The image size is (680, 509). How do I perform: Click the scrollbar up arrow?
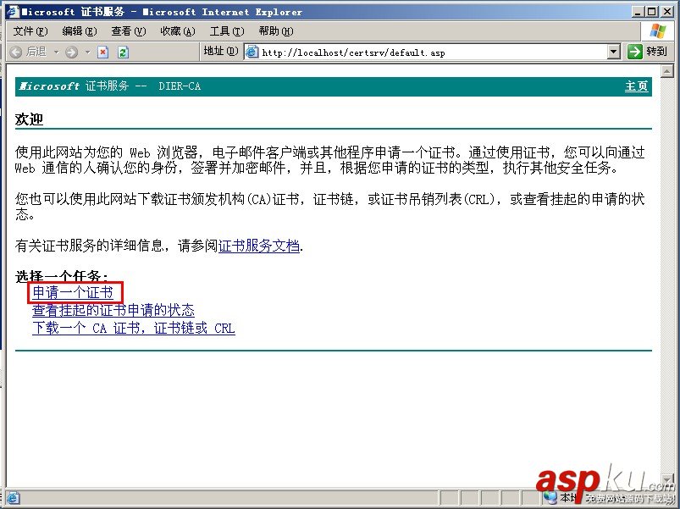click(667, 70)
